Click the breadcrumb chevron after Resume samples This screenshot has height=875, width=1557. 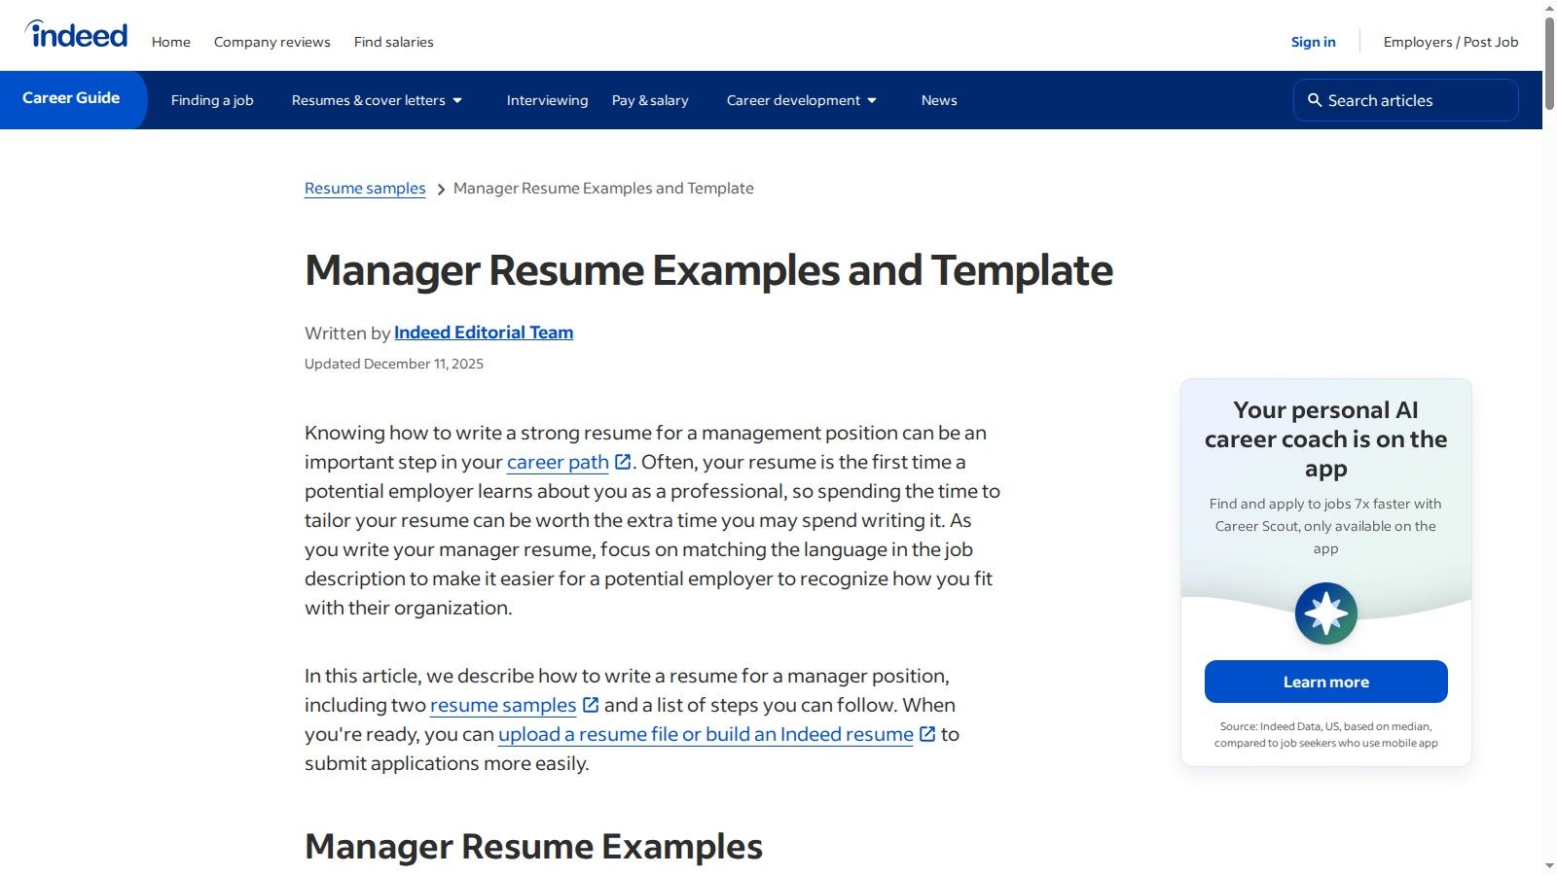(x=441, y=189)
